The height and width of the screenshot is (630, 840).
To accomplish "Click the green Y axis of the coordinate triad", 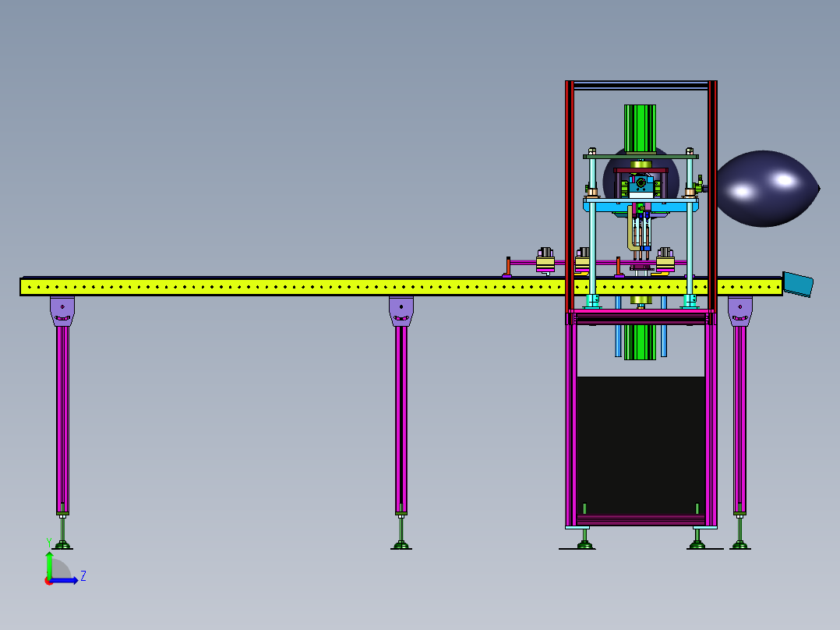I will 49,565.
